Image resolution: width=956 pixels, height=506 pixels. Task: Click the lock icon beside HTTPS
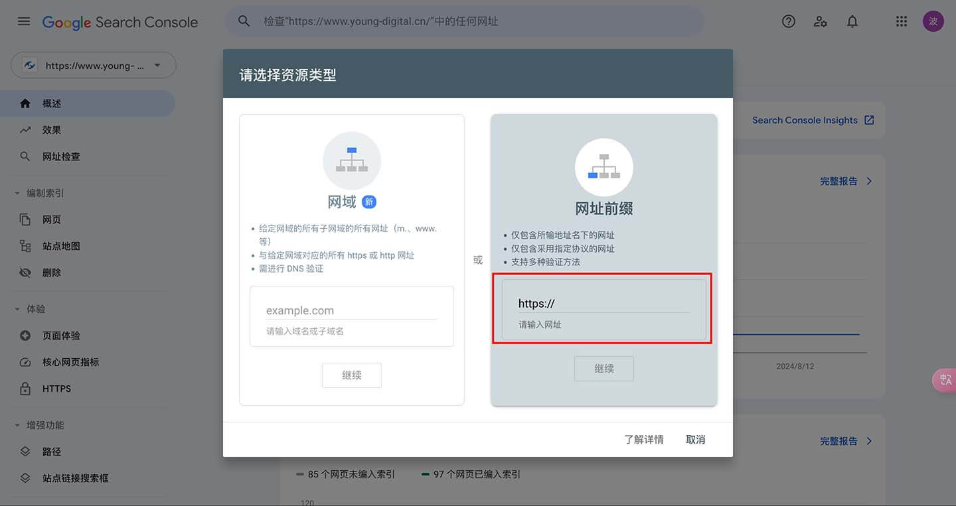[x=25, y=389]
